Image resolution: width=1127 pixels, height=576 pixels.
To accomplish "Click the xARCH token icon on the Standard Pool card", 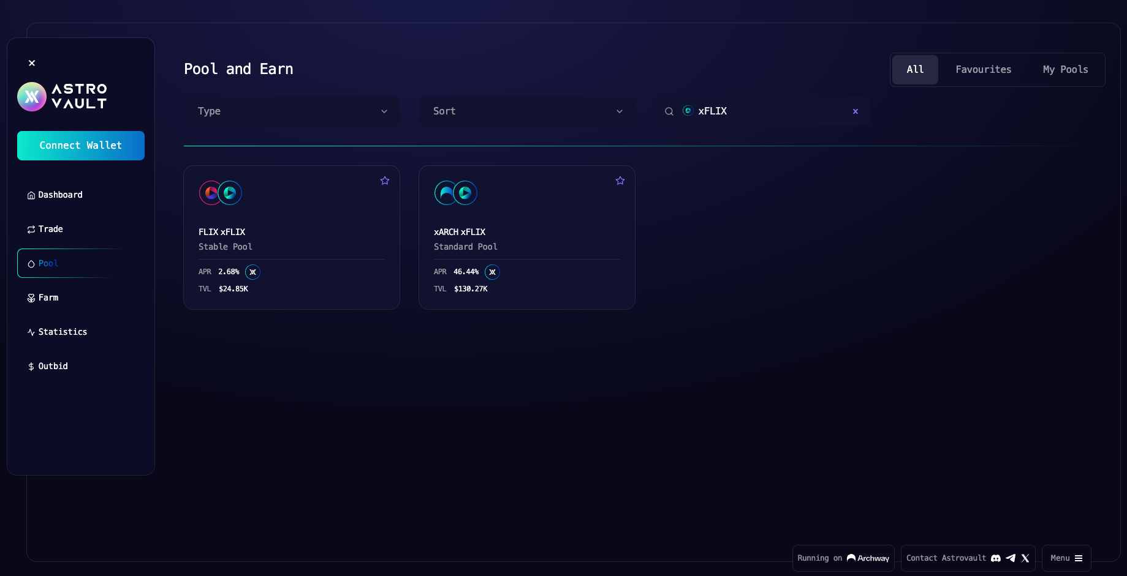I will (446, 193).
